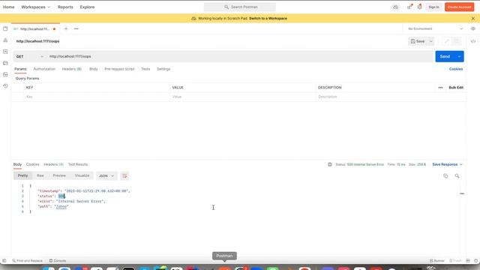480x270 pixels.
Task: Click the edit pencil icon beside Save
Action: tap(446, 41)
